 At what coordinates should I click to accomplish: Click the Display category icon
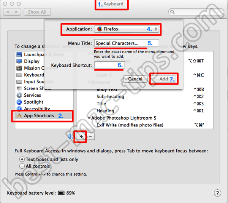19,61
